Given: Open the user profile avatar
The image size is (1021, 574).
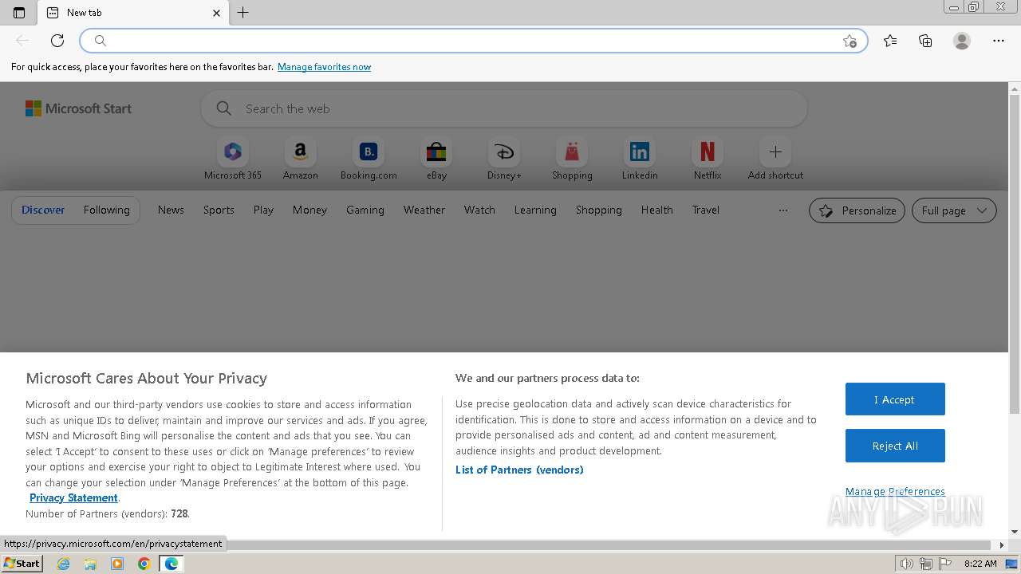Looking at the screenshot, I should click(962, 41).
